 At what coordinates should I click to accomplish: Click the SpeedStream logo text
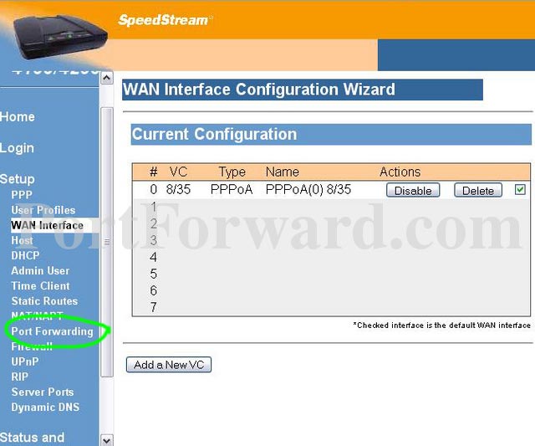[x=163, y=20]
